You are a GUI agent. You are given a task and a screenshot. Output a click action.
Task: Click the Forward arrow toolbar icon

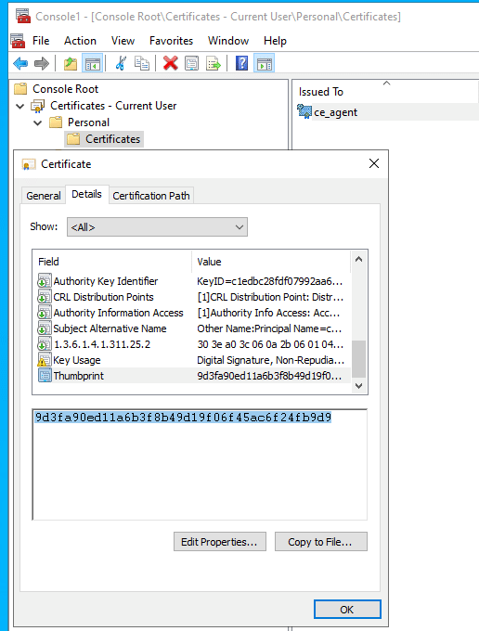[42, 64]
